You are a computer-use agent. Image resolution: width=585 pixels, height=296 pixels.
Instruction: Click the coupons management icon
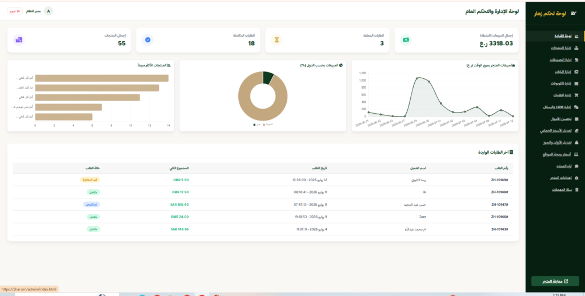pyautogui.click(x=577, y=83)
